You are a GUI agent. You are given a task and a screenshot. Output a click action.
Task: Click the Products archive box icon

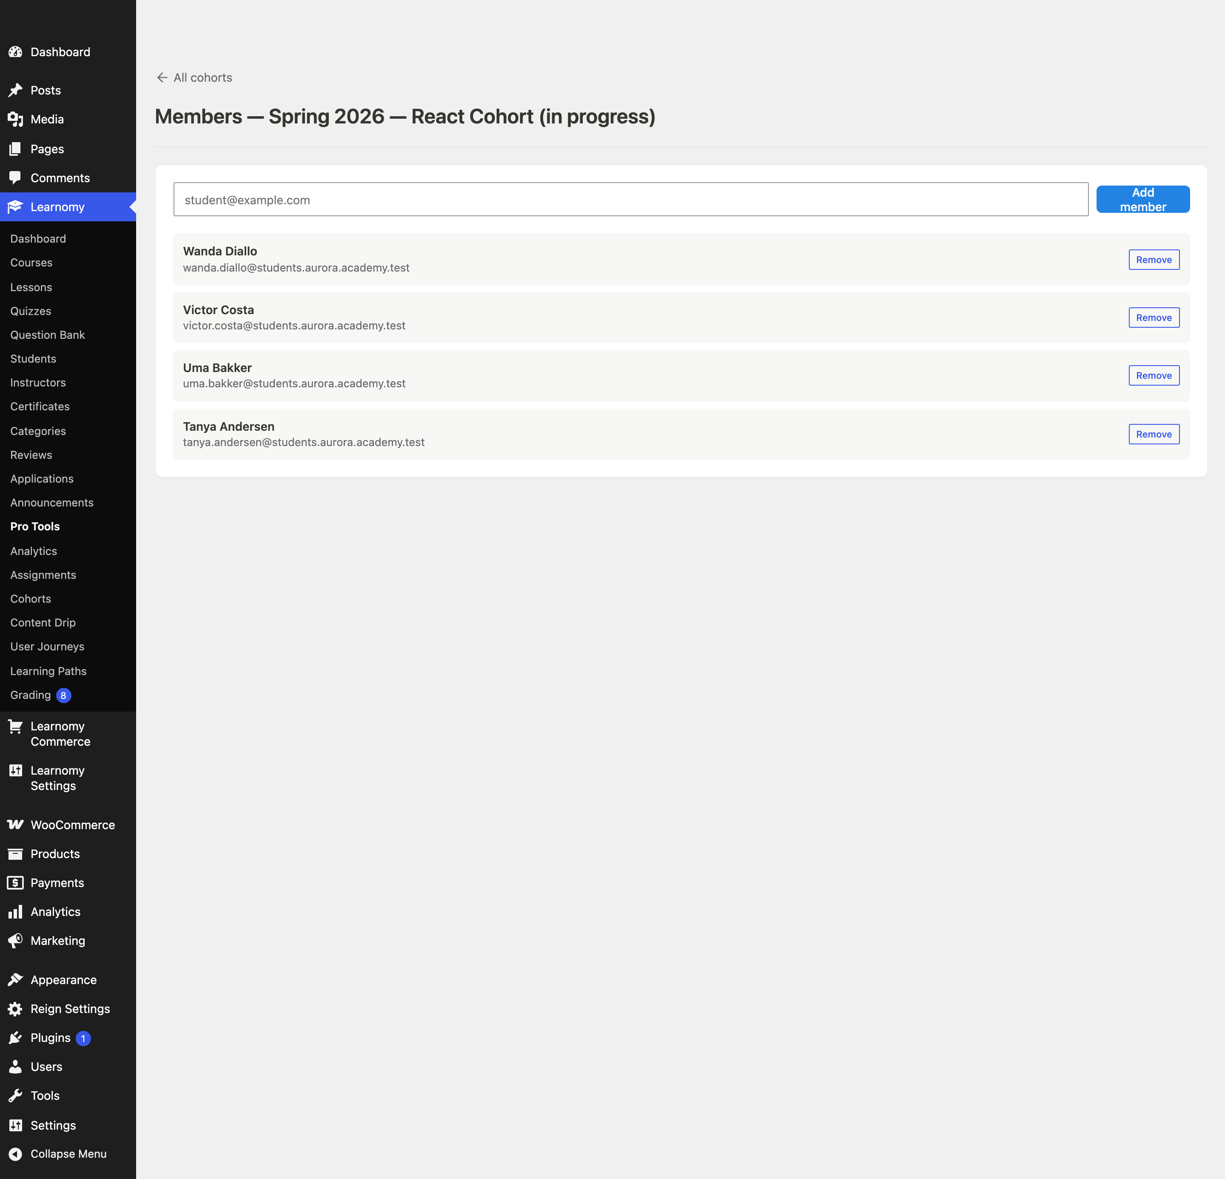[16, 854]
